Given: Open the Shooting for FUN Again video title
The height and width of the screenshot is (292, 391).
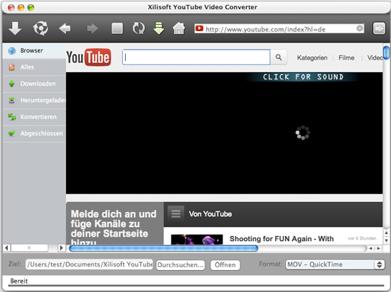Looking at the screenshot, I should point(282,239).
